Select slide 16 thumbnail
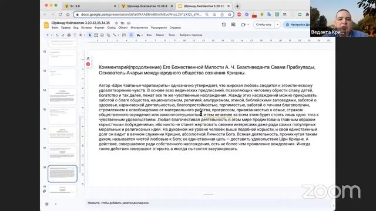 62,135
